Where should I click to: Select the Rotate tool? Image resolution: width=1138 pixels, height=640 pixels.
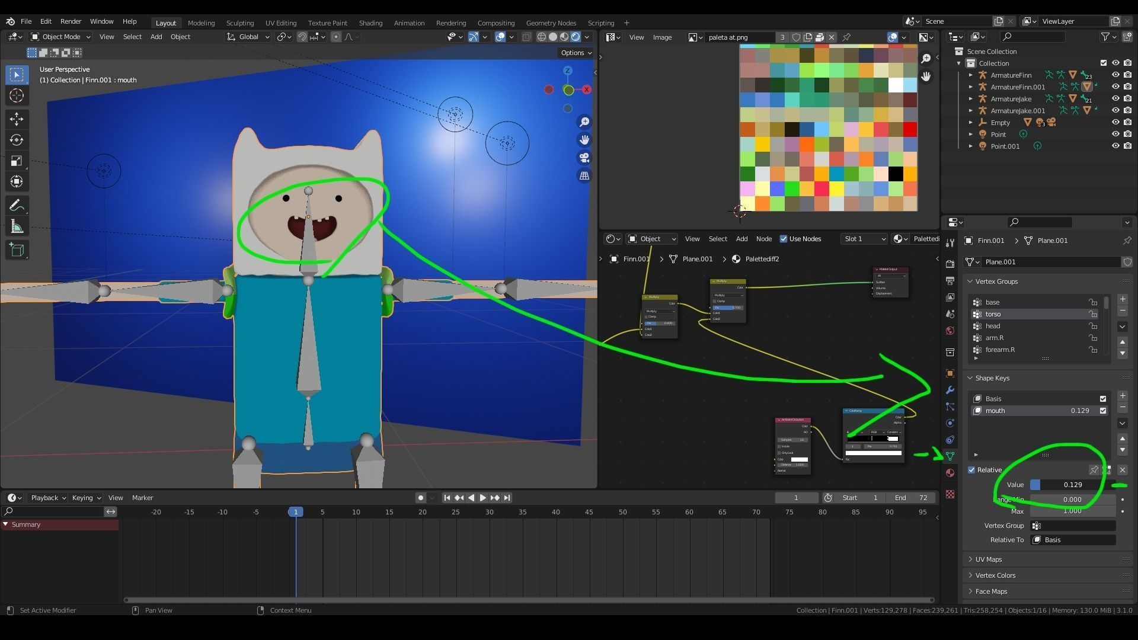coord(16,140)
